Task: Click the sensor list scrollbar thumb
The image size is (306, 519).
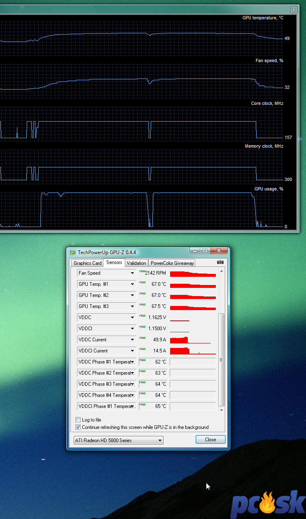Action: 222,360
